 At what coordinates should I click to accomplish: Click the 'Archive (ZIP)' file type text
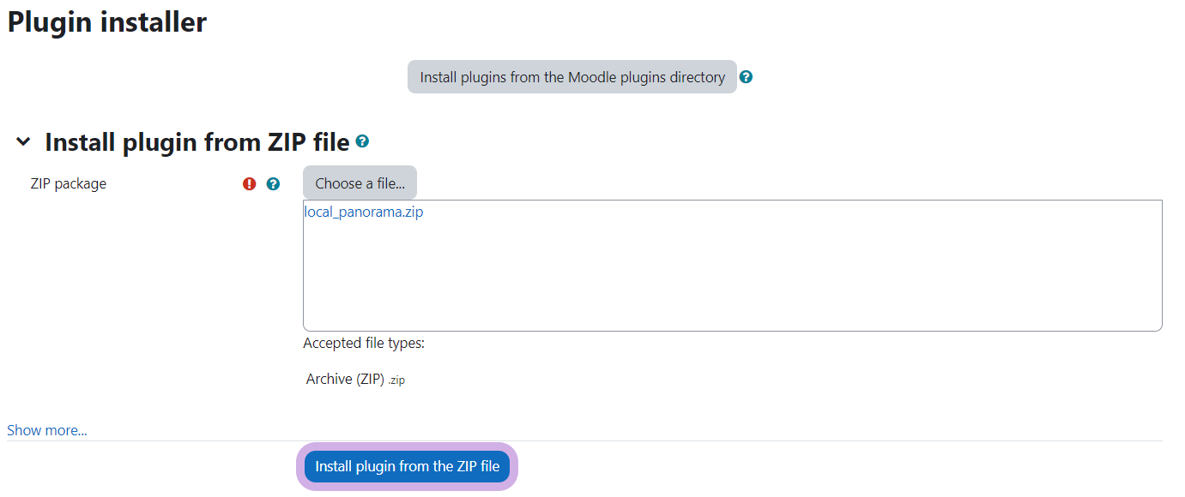[345, 379]
